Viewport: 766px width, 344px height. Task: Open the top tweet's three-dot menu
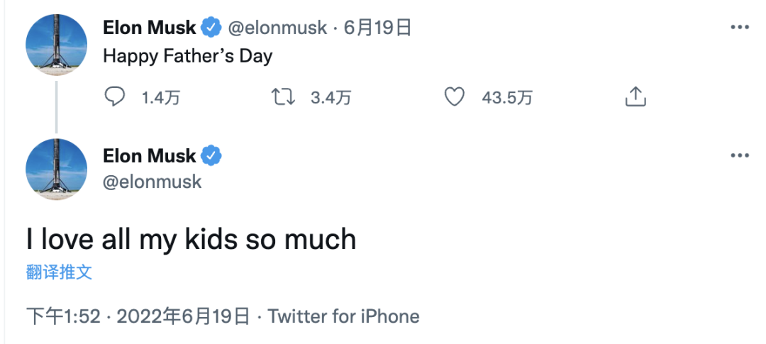tap(740, 28)
